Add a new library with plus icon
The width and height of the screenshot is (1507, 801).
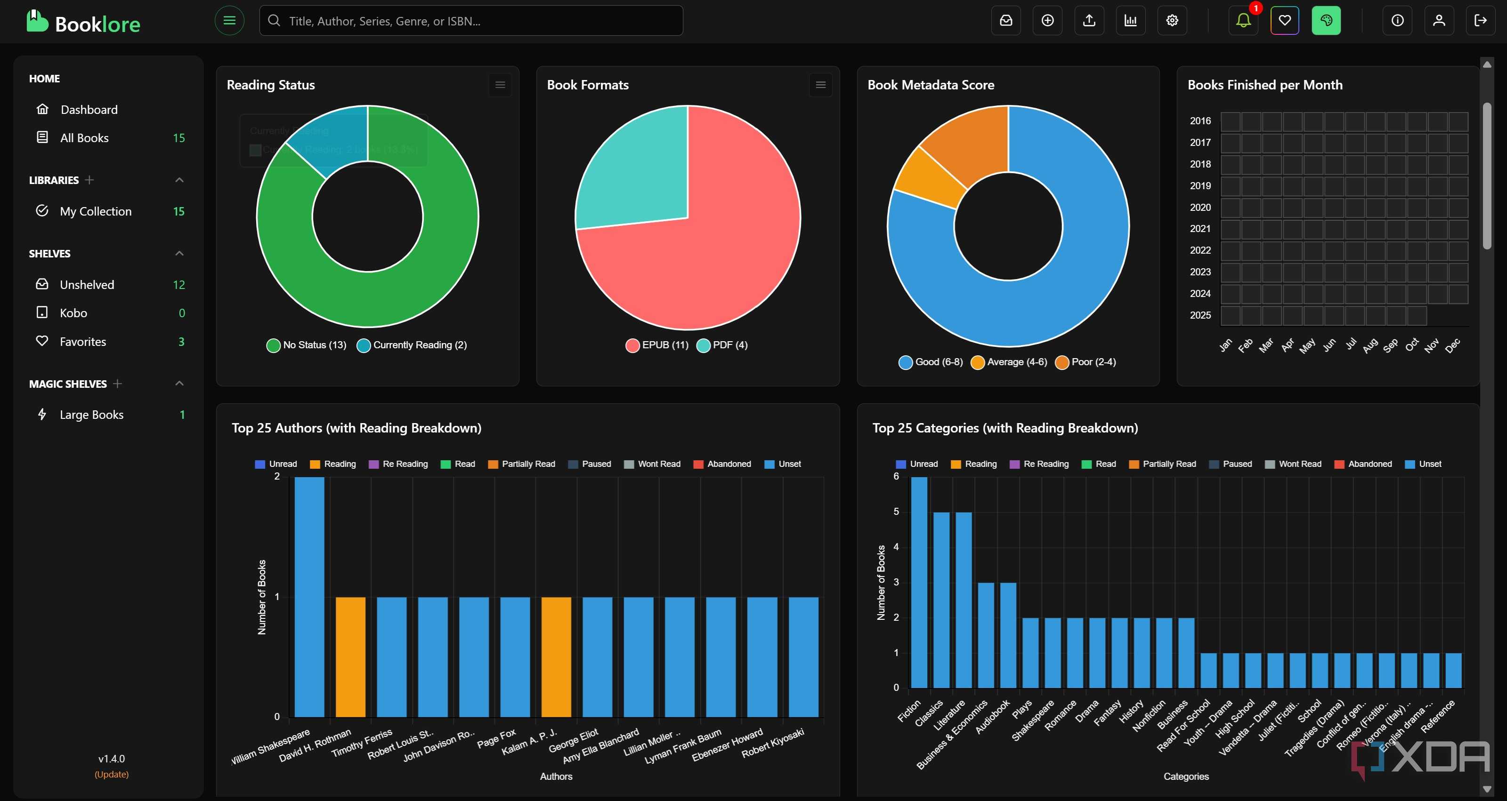pyautogui.click(x=89, y=180)
